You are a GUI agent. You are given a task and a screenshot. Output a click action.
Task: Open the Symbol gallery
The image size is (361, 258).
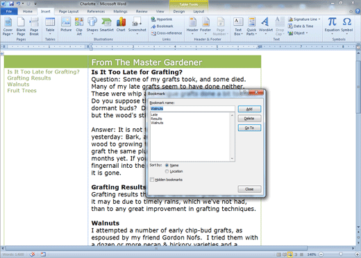346,26
